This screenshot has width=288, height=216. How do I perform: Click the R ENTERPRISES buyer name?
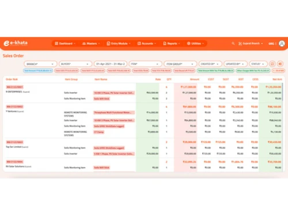14,92
